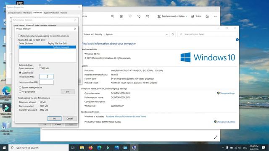Select the Custom size radio button
Image resolution: width=269 pixels, height=151 pixels.
[20, 73]
